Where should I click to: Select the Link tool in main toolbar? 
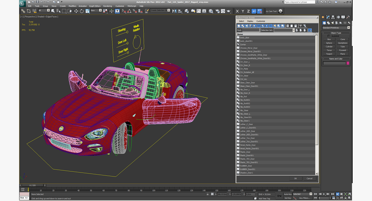click(x=23, y=11)
